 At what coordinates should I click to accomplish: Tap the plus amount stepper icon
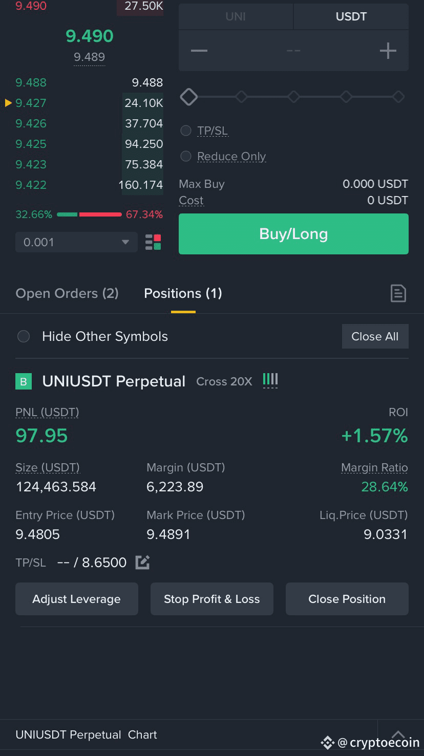(x=388, y=50)
